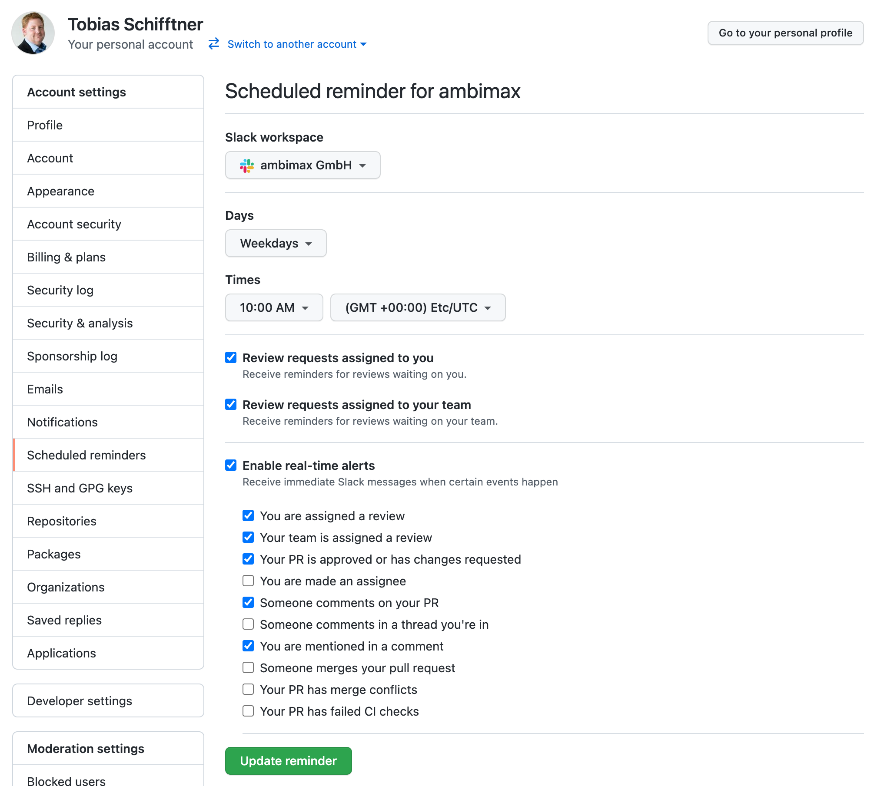Open the Etc/UTC timezone dropdown
This screenshot has height=786, width=871.
point(418,308)
